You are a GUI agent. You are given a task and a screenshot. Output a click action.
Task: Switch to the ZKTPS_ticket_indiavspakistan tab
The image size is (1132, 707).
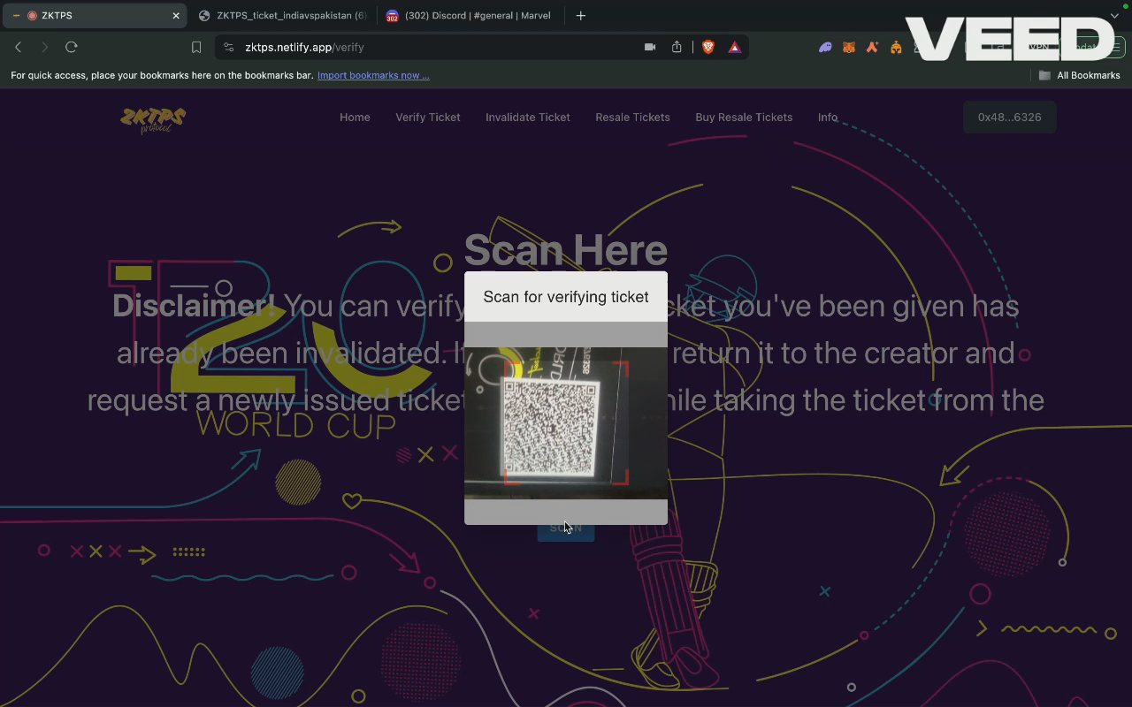(283, 15)
